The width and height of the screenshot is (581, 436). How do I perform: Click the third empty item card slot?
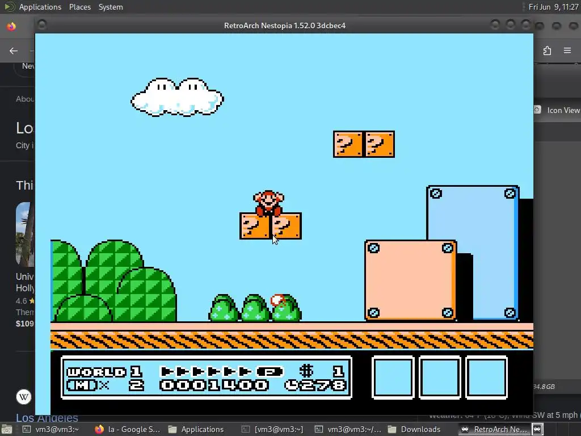(x=486, y=378)
